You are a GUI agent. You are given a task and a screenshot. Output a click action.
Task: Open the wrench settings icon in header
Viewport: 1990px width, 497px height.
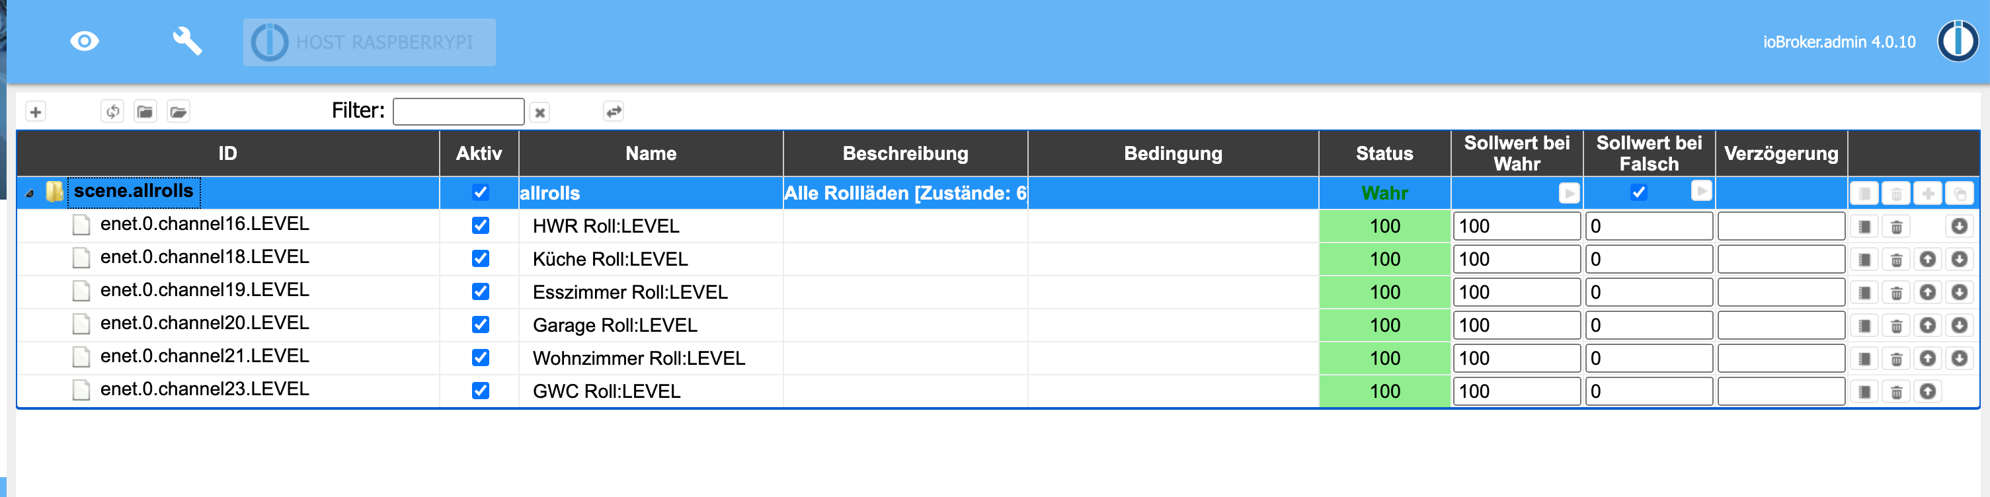(x=187, y=42)
